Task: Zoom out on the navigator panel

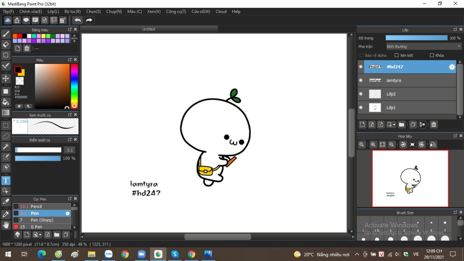Action: click(391, 145)
